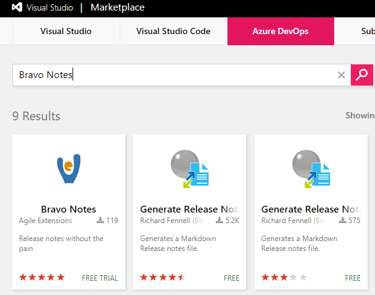Click Agile Extensions publisher name
Viewport: 375px width, 295px height.
click(45, 221)
